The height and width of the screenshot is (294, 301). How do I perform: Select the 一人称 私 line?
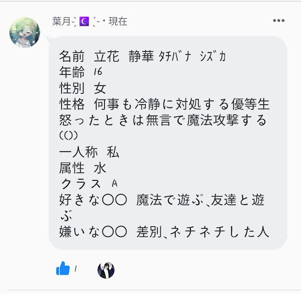[x=89, y=152]
